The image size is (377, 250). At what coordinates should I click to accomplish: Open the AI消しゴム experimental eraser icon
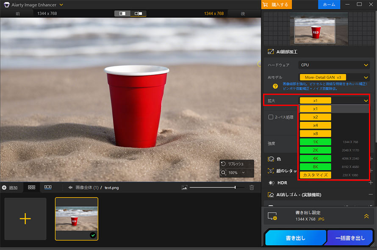click(270, 195)
